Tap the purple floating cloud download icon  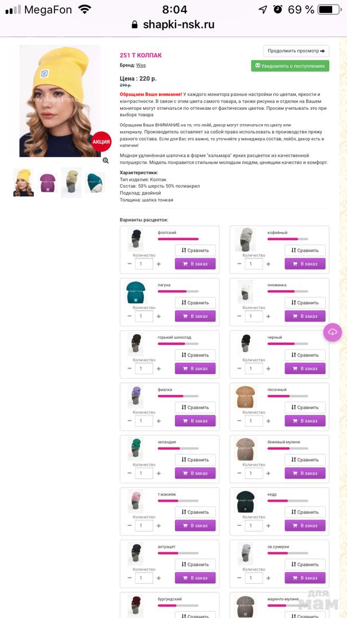[x=333, y=332]
